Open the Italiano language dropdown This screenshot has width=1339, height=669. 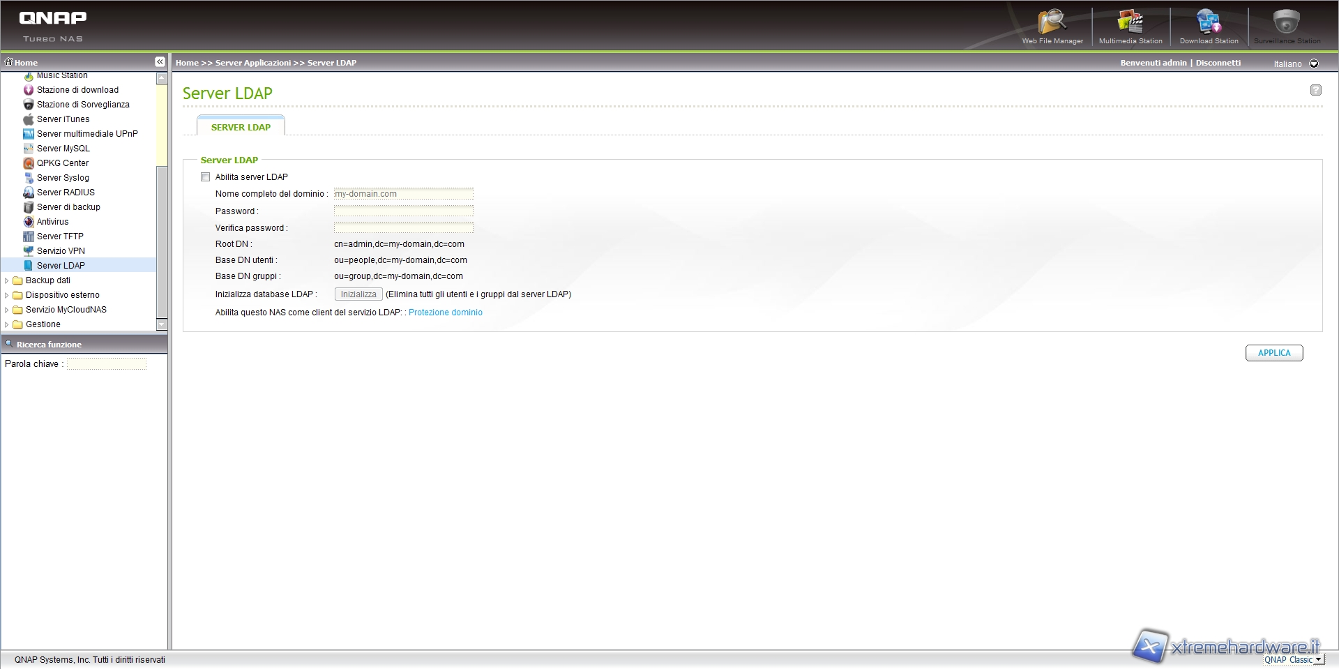tap(1314, 63)
